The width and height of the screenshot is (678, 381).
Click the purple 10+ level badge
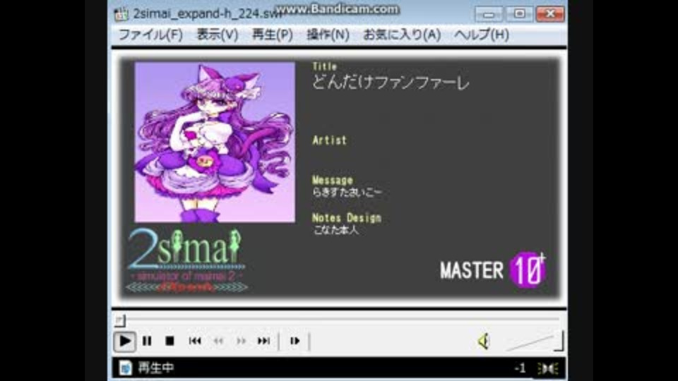click(528, 270)
